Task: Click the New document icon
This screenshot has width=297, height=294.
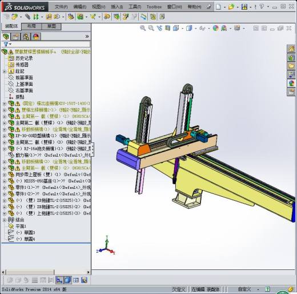Action: [219, 7]
